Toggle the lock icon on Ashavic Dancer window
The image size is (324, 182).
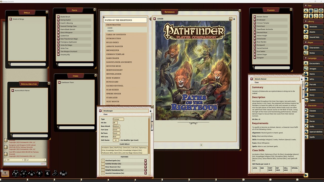pos(301,79)
